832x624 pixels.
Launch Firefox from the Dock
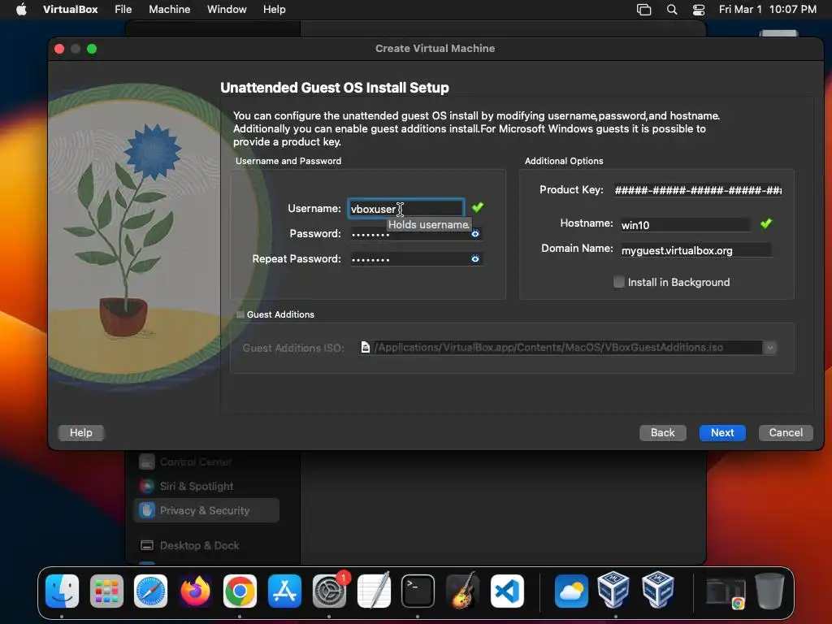click(x=195, y=591)
